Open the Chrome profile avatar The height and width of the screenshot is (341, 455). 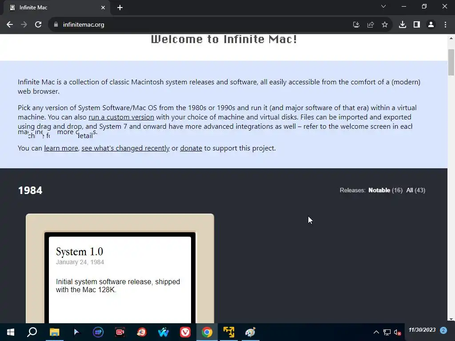(431, 25)
